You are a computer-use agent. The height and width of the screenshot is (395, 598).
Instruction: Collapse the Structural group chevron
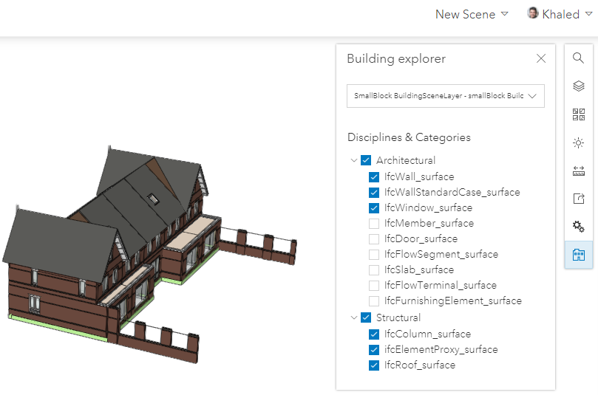(354, 317)
